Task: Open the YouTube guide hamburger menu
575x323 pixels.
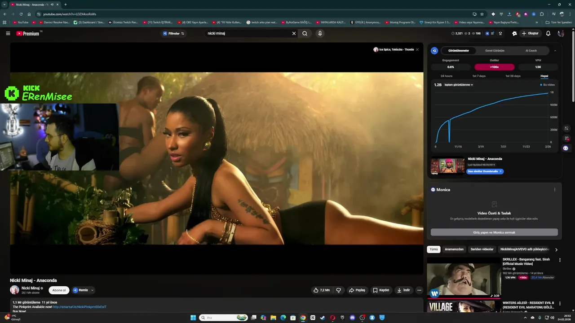Action: (x=8, y=33)
